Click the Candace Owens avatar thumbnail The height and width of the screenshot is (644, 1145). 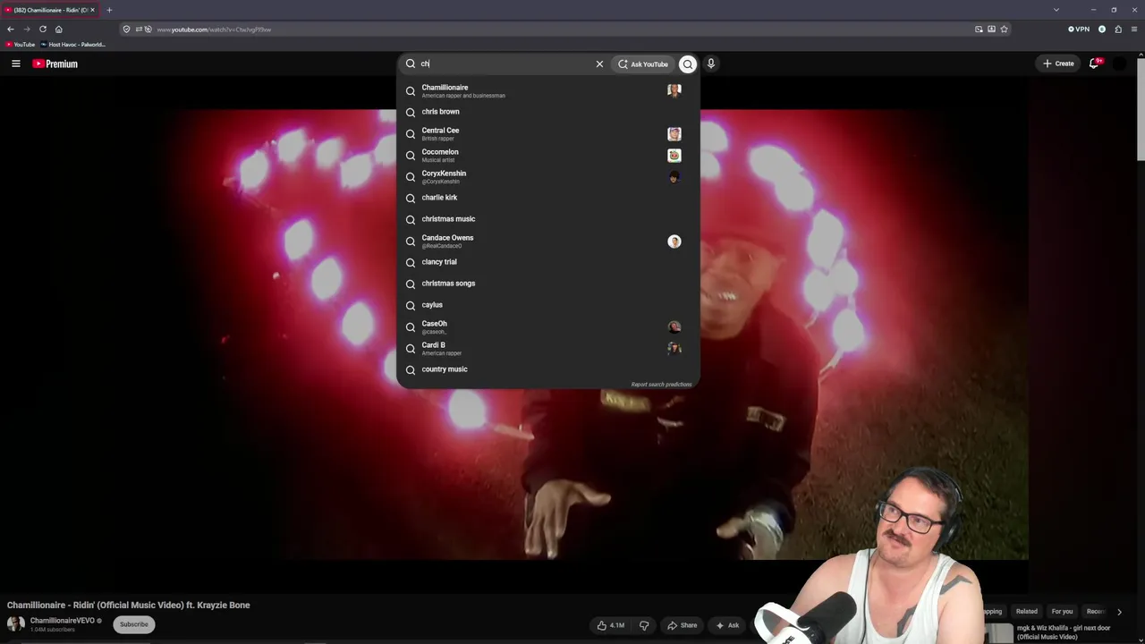(x=674, y=241)
